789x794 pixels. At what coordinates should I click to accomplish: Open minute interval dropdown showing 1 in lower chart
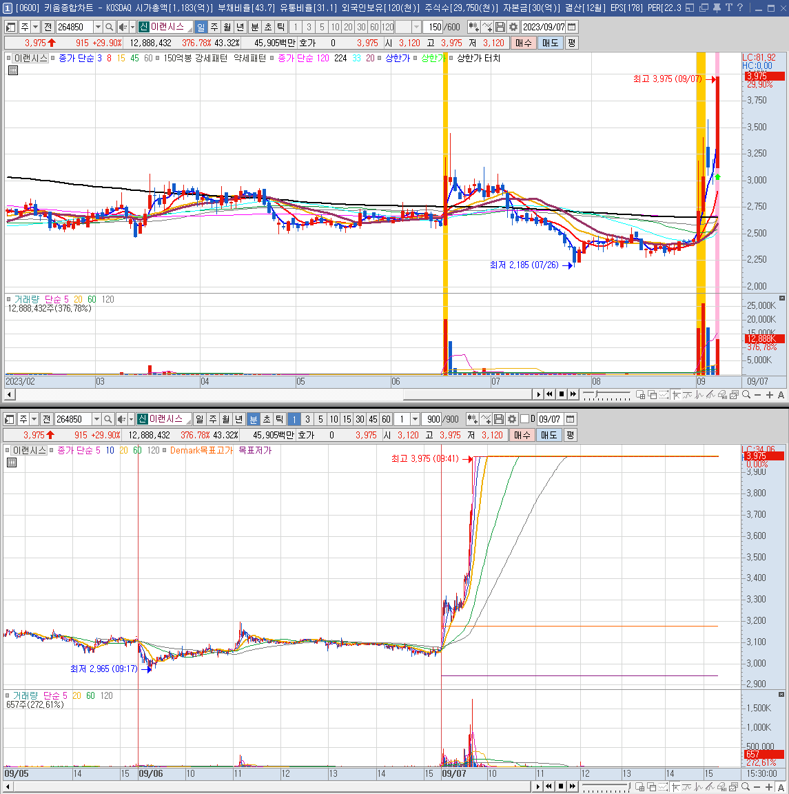(x=415, y=419)
